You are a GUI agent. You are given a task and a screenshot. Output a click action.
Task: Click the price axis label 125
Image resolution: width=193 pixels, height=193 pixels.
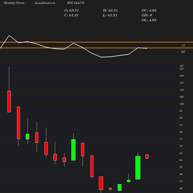182,69
